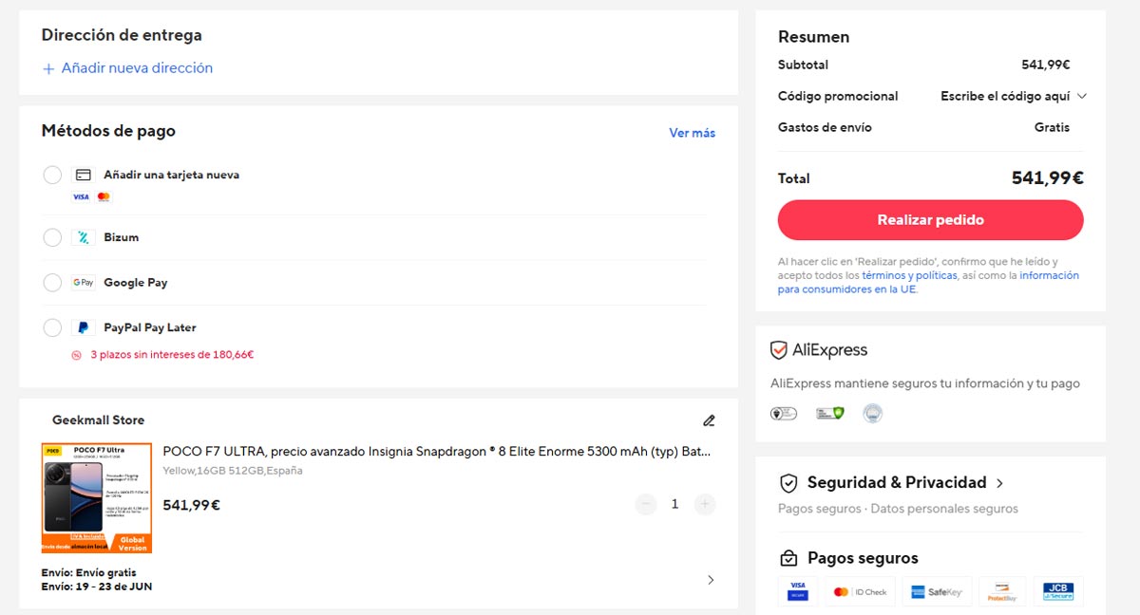Image resolution: width=1140 pixels, height=615 pixels.
Task: Click the Realizar pedido button
Action: point(930,220)
